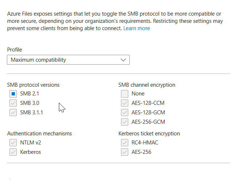Toggle the AES-256-GCM checkbox
The image size is (238, 180).
point(125,122)
